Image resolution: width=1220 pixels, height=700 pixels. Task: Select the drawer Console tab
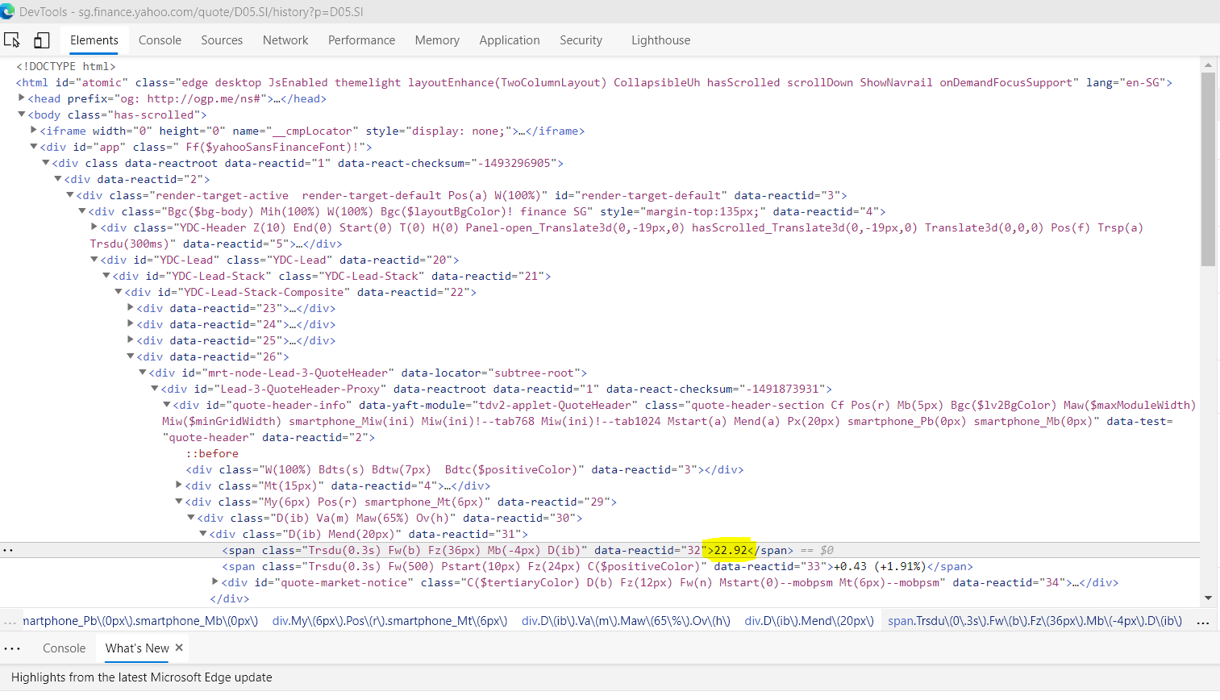click(64, 648)
